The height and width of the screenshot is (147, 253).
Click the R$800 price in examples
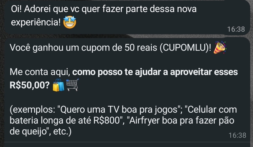pos(107,121)
